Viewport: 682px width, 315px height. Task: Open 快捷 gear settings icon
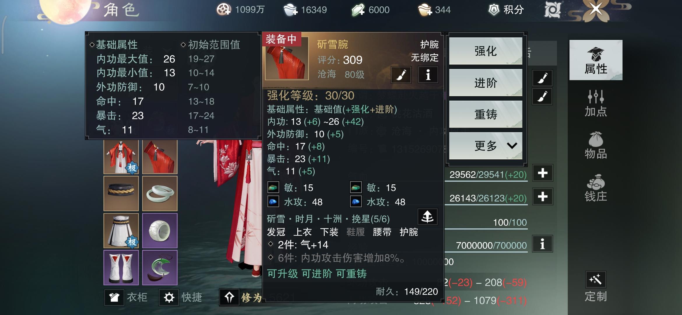coord(169,297)
